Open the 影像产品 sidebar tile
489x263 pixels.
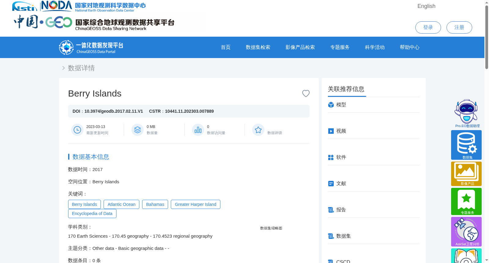tap(466, 174)
